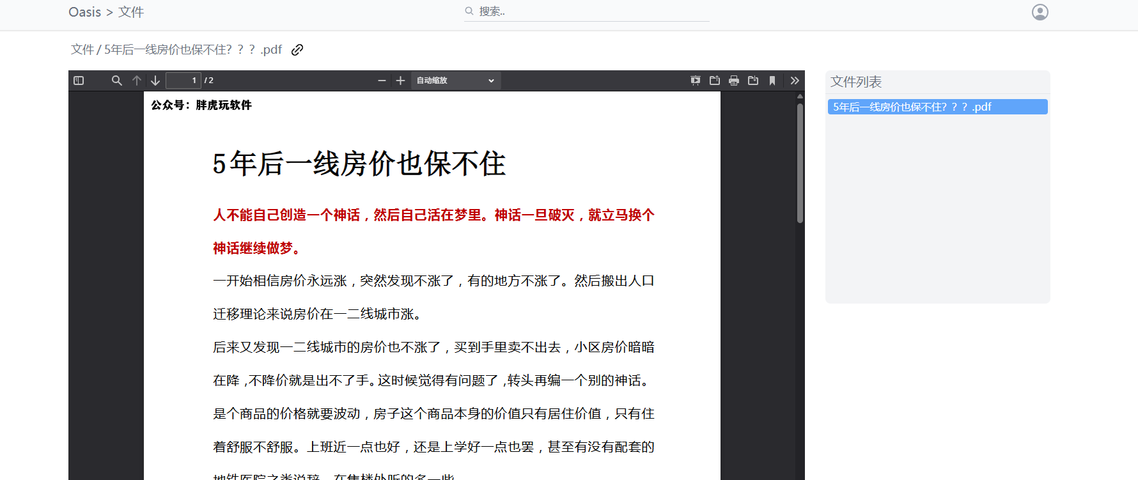Open the 自动缩放 zoom dropdown
The height and width of the screenshot is (480, 1138).
(455, 81)
